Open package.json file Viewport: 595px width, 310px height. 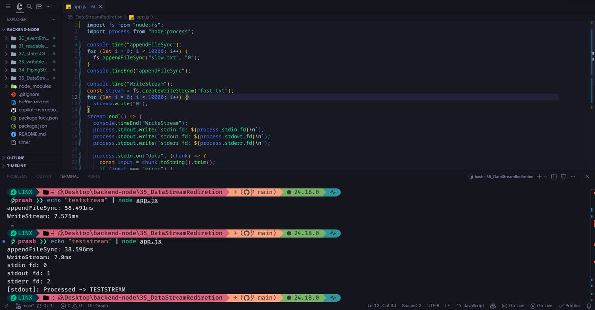(x=33, y=126)
